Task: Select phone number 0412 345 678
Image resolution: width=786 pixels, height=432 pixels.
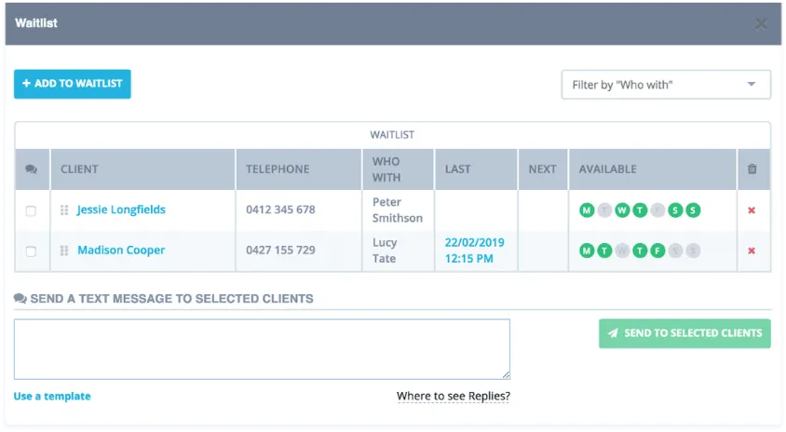Action: pyautogui.click(x=280, y=209)
